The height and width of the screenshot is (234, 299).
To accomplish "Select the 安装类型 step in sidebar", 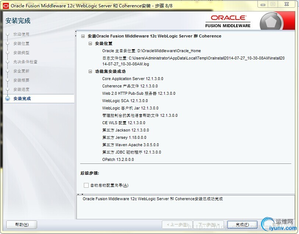I will pos(21,53).
